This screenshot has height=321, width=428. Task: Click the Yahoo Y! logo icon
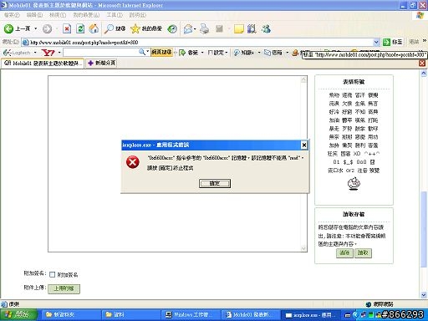coord(48,53)
